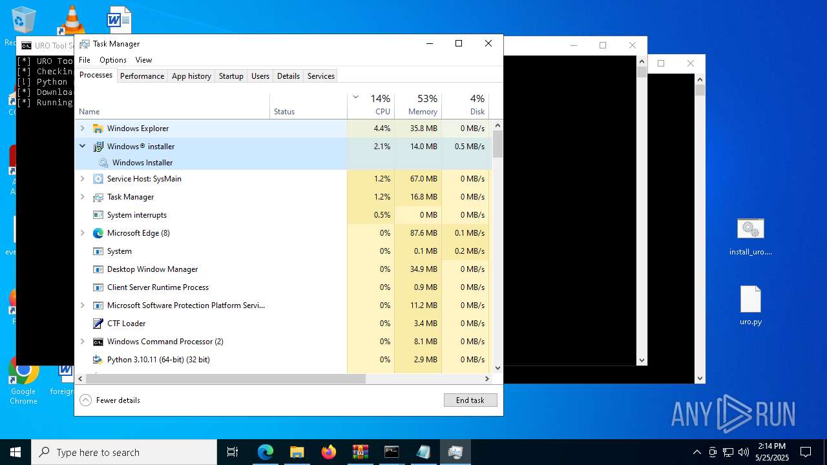
Task: Click the Windows Explorer process icon
Action: [x=98, y=129]
